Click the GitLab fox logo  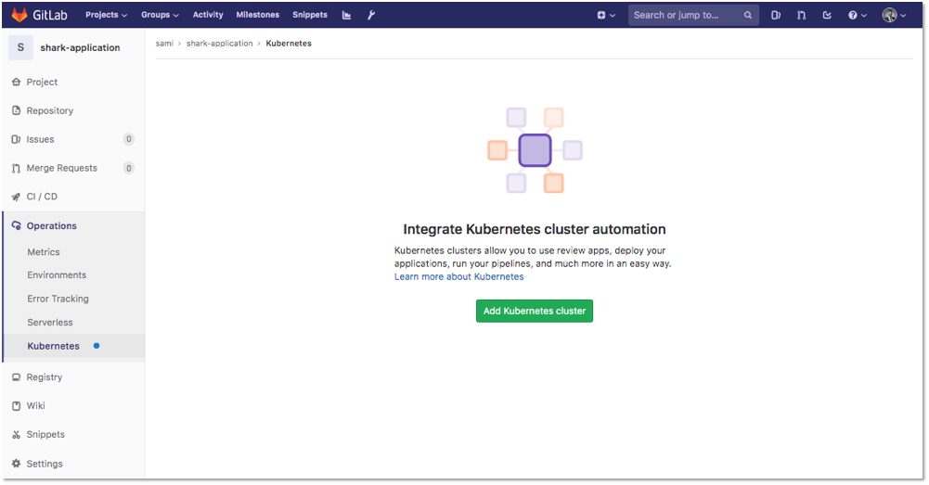click(x=19, y=15)
